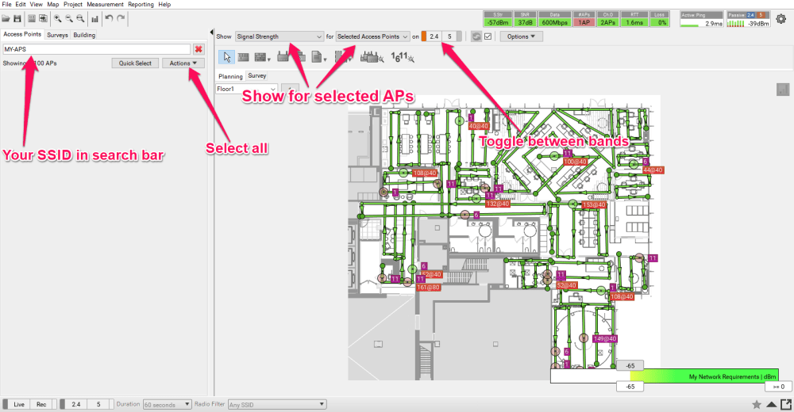This screenshot has height=412, width=794.
Task: Zoom in with the plus magnifier
Action: click(58, 19)
